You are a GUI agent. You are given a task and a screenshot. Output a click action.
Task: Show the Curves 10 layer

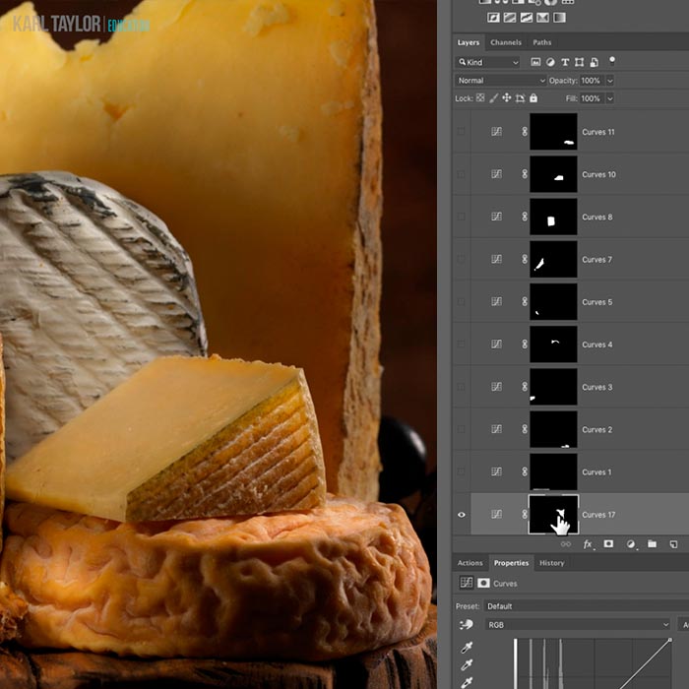[x=462, y=174]
